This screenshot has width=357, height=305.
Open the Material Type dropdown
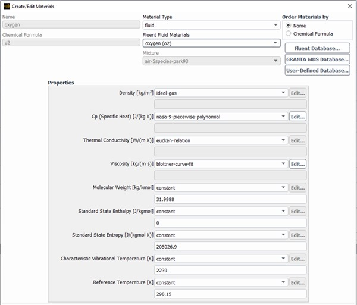(211, 26)
